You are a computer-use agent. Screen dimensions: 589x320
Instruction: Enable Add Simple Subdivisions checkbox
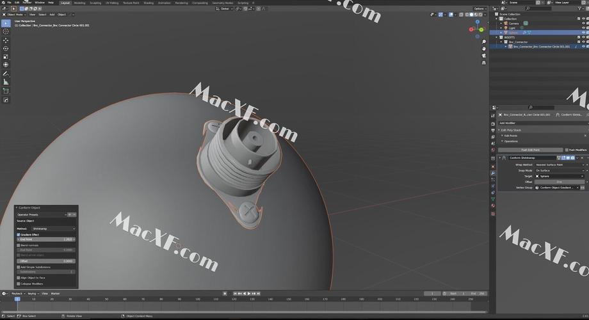tap(19, 267)
